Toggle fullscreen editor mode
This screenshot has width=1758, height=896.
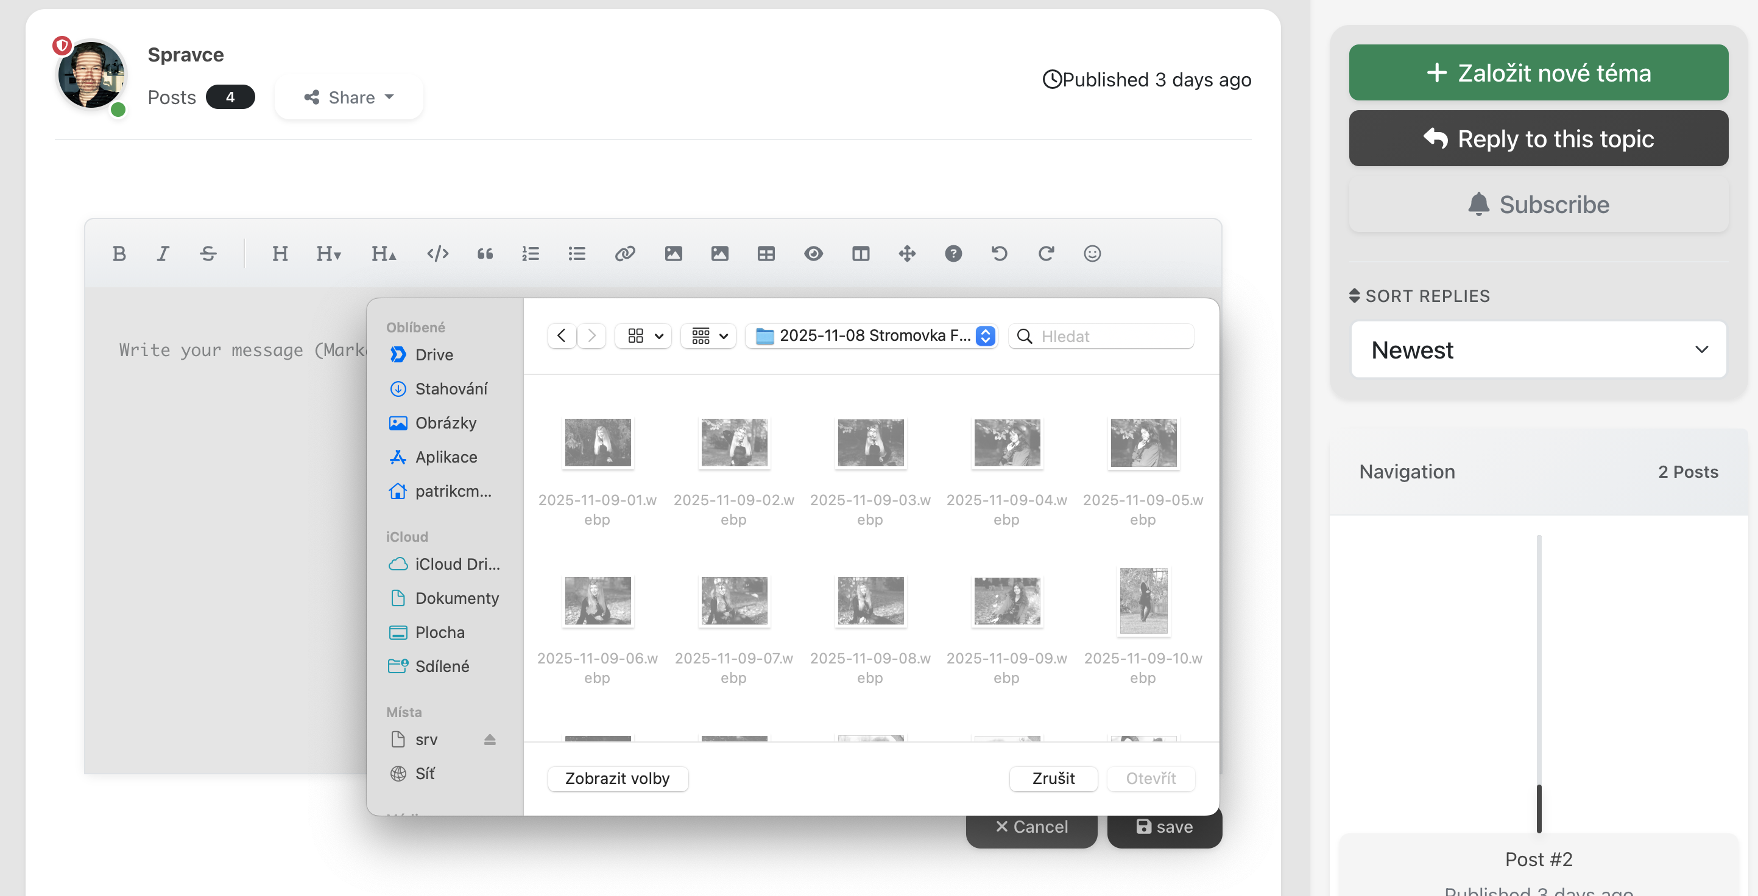click(x=906, y=254)
